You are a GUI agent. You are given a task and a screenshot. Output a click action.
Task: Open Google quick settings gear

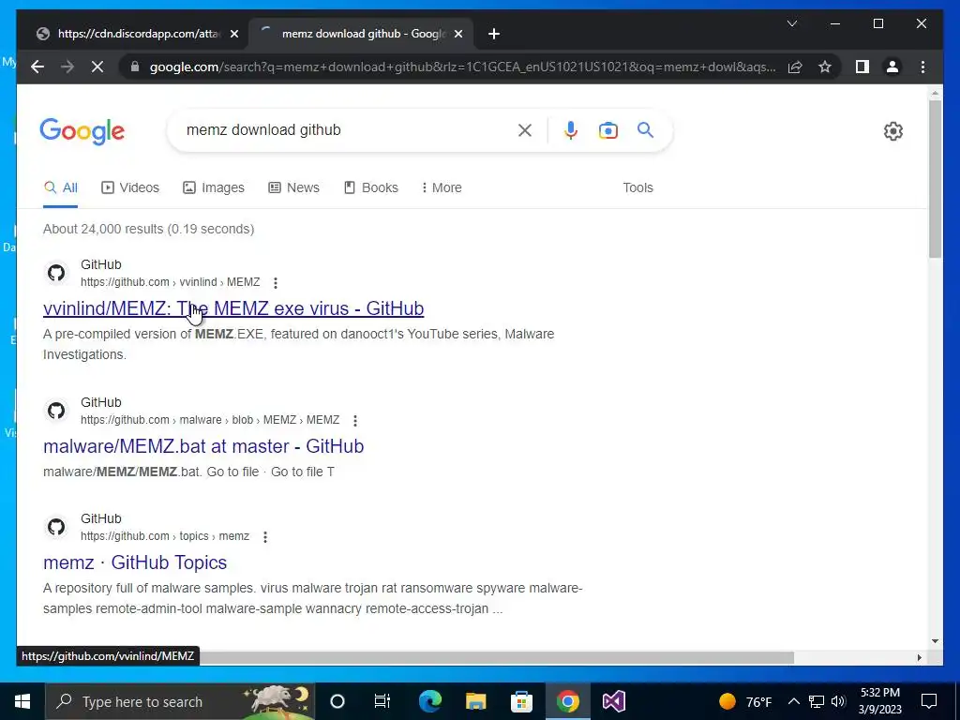[x=893, y=130]
